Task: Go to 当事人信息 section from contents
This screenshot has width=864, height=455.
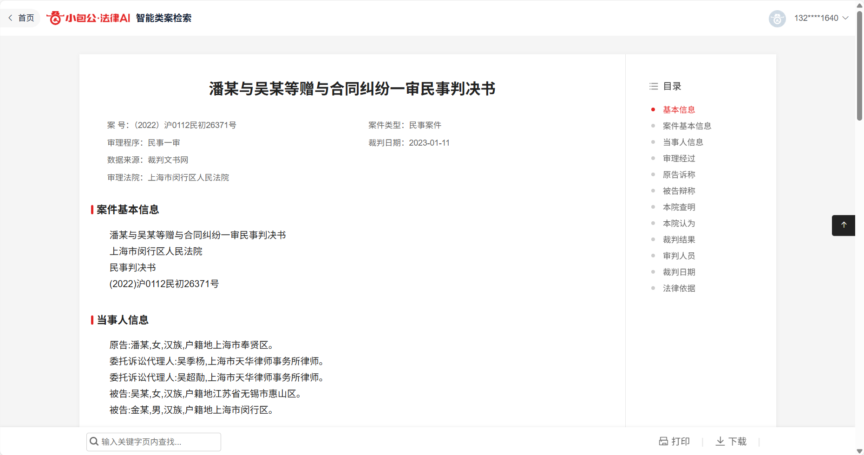Action: pos(682,142)
